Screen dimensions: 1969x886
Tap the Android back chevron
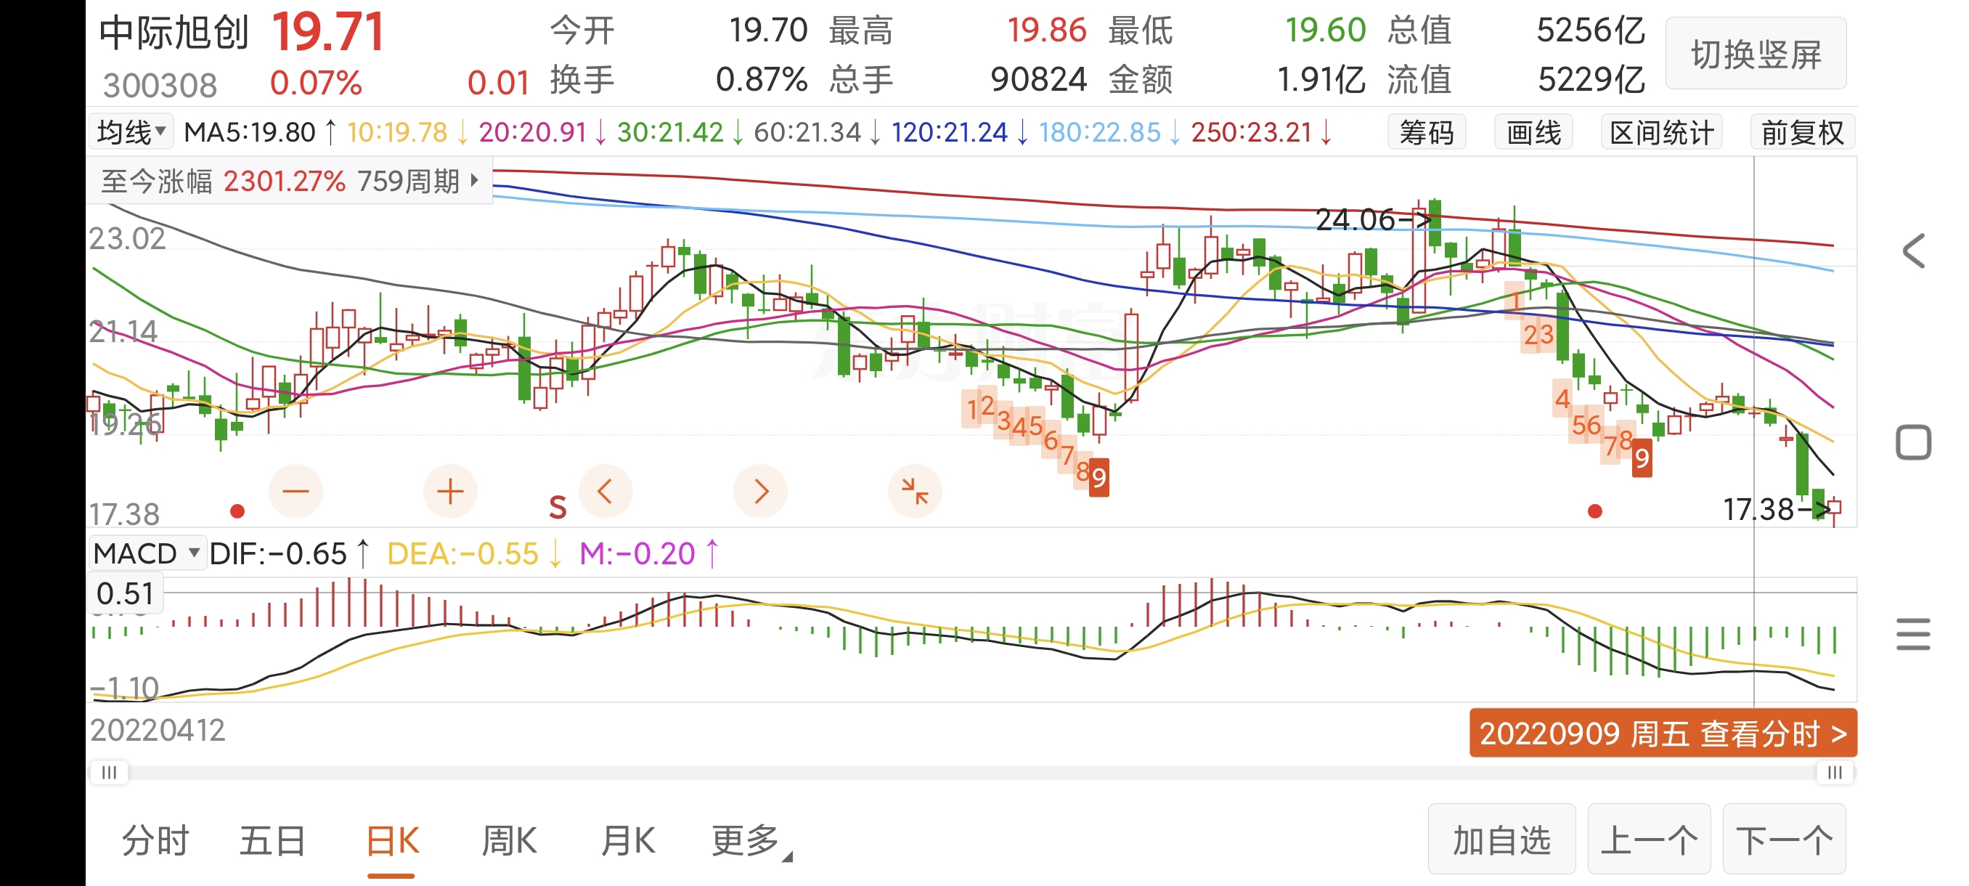coord(1913,251)
